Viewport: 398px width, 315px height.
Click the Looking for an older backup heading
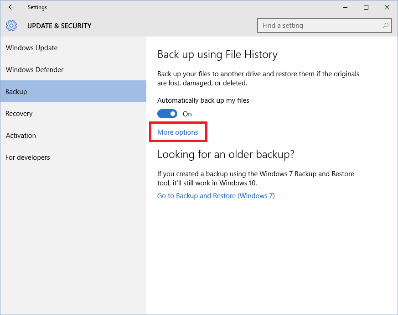(226, 154)
